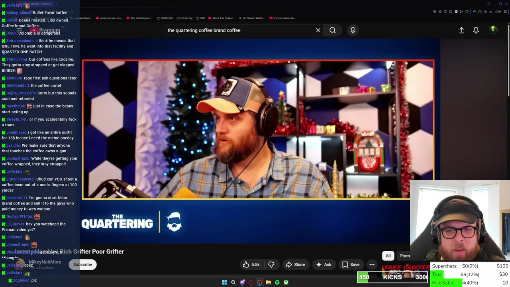The image size is (510, 287).
Task: Open the Xbox app from the taskbar
Action: [x=286, y=282]
